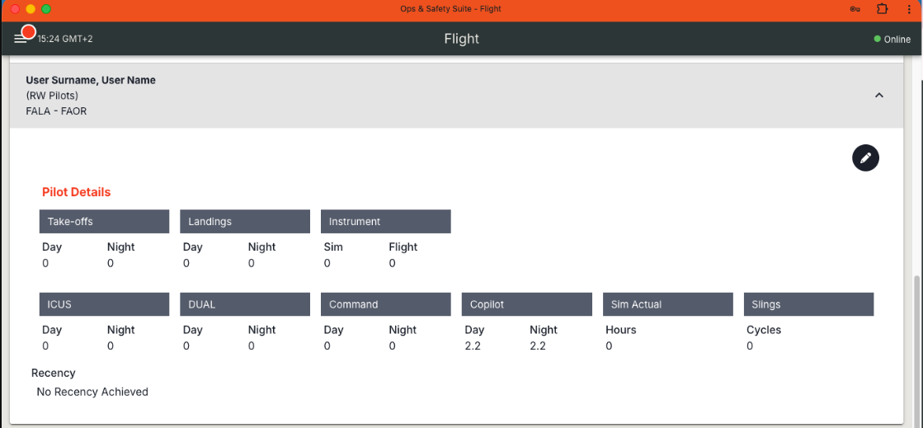Click the key password icon in title bar
923x428 pixels.
click(x=855, y=9)
